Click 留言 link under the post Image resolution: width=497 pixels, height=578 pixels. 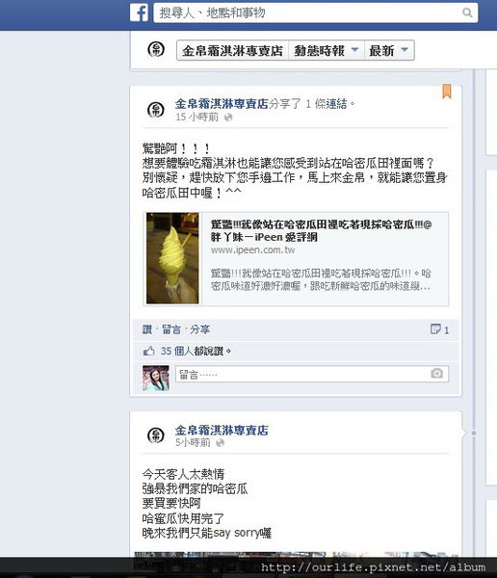click(171, 329)
